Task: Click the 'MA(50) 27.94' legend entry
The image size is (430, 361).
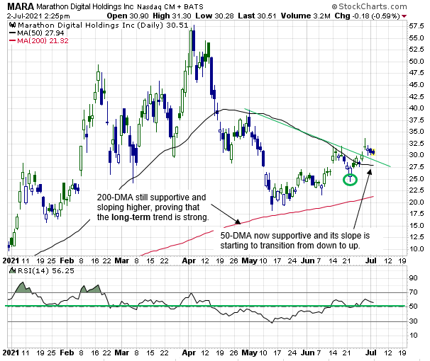Action: coord(40,33)
